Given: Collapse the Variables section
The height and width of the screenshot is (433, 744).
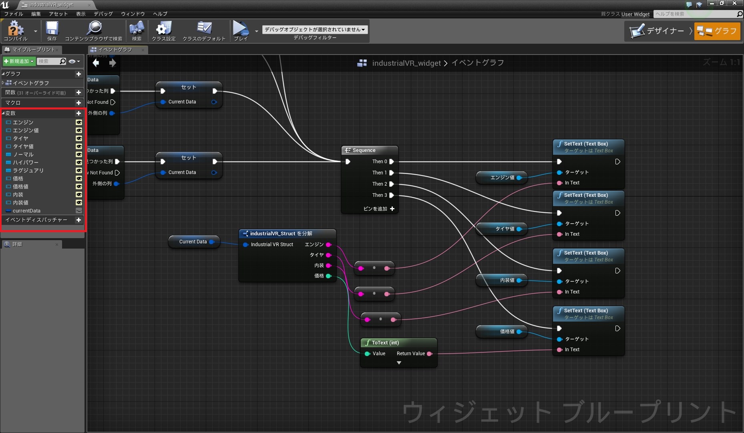Looking at the screenshot, I should pyautogui.click(x=3, y=113).
